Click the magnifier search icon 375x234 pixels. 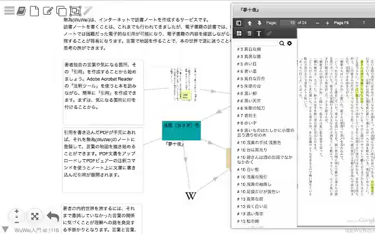[282, 43]
